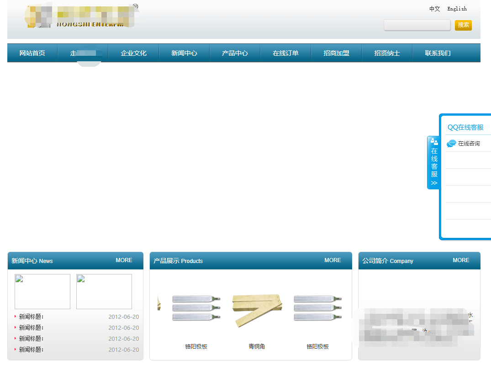Collapse the 在线客服 side tab
The image size is (491, 365).
[434, 162]
